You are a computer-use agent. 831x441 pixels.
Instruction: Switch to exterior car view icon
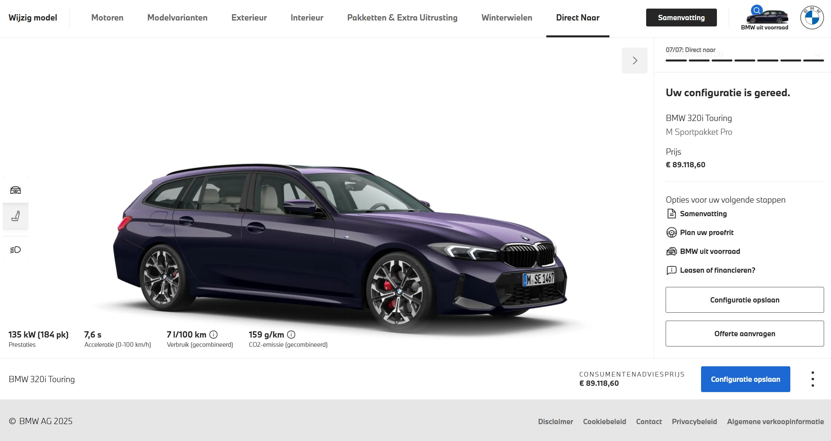16,190
